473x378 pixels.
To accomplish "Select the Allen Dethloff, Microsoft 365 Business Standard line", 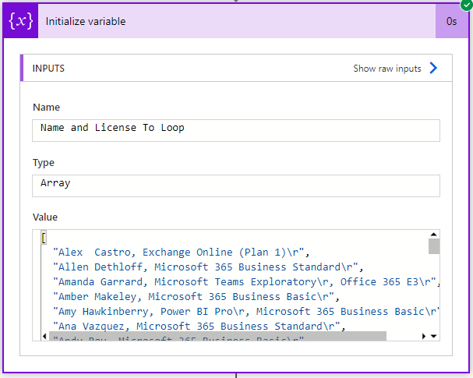I will 208,267.
